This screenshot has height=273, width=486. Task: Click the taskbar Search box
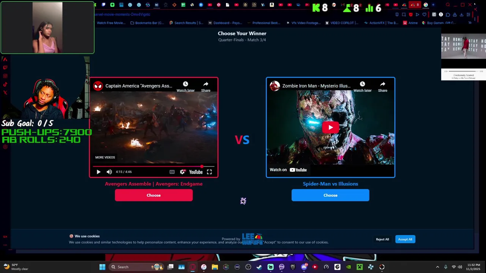click(137, 267)
